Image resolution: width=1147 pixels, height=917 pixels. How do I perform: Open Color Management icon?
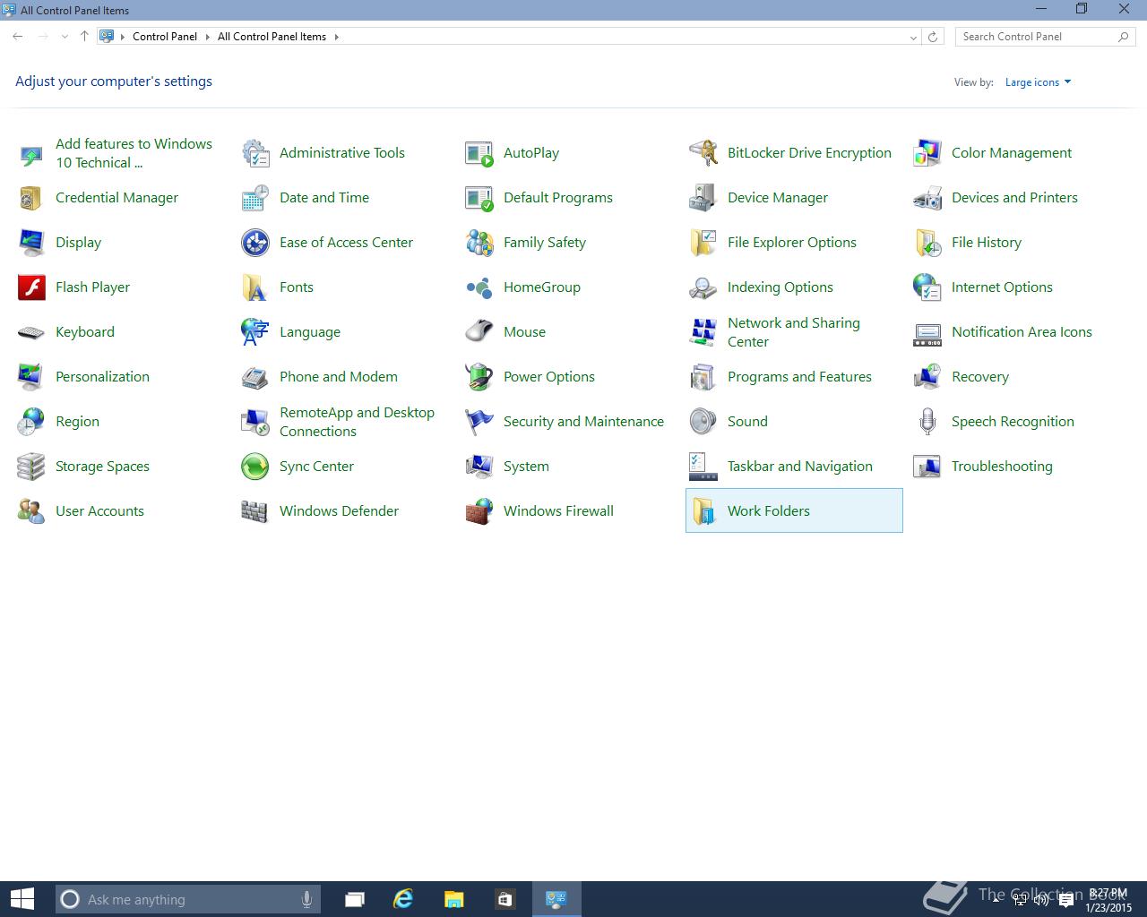(x=927, y=153)
